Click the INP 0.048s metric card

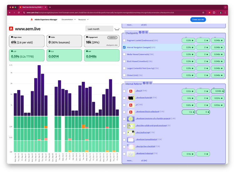(x=102, y=55)
